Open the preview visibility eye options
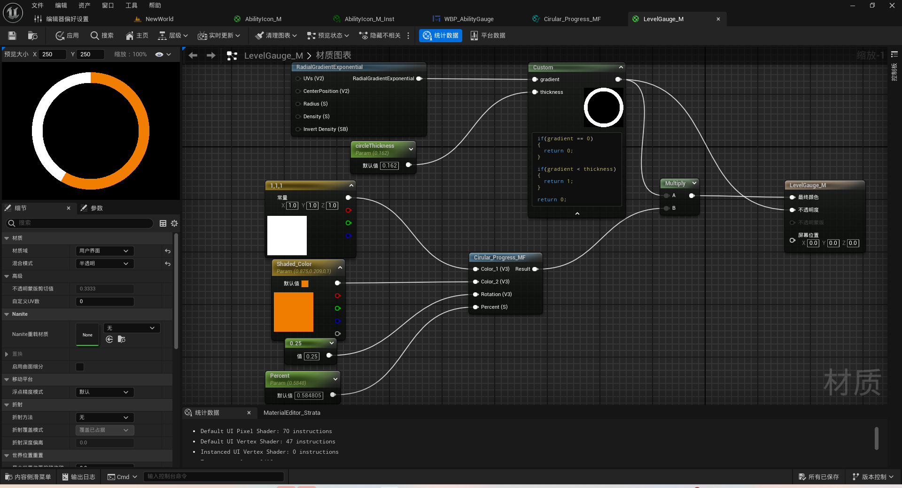 point(163,54)
